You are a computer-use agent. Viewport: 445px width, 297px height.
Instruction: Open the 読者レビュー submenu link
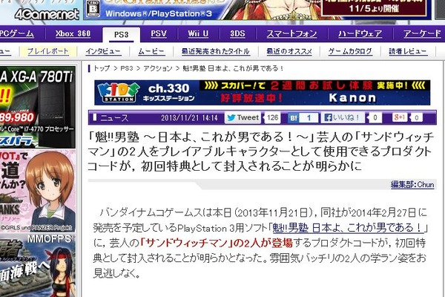tap(408, 51)
